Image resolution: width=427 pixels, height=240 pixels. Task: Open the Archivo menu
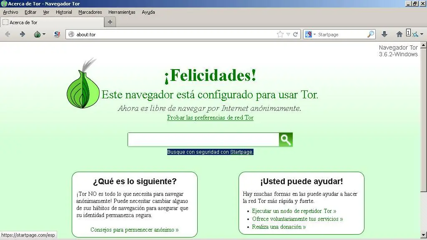[x=10, y=12]
